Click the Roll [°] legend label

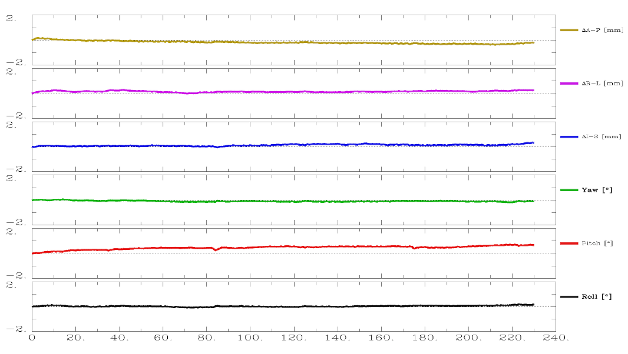tap(597, 297)
